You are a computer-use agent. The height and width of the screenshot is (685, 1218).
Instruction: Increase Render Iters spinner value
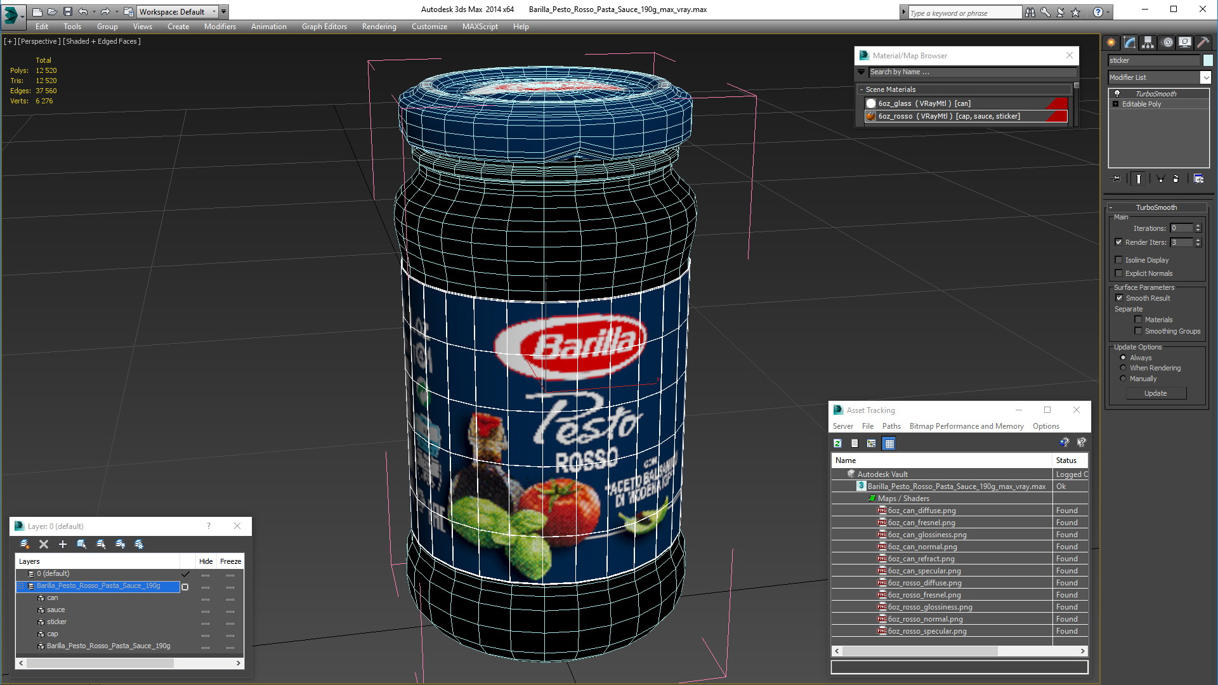click(x=1198, y=240)
